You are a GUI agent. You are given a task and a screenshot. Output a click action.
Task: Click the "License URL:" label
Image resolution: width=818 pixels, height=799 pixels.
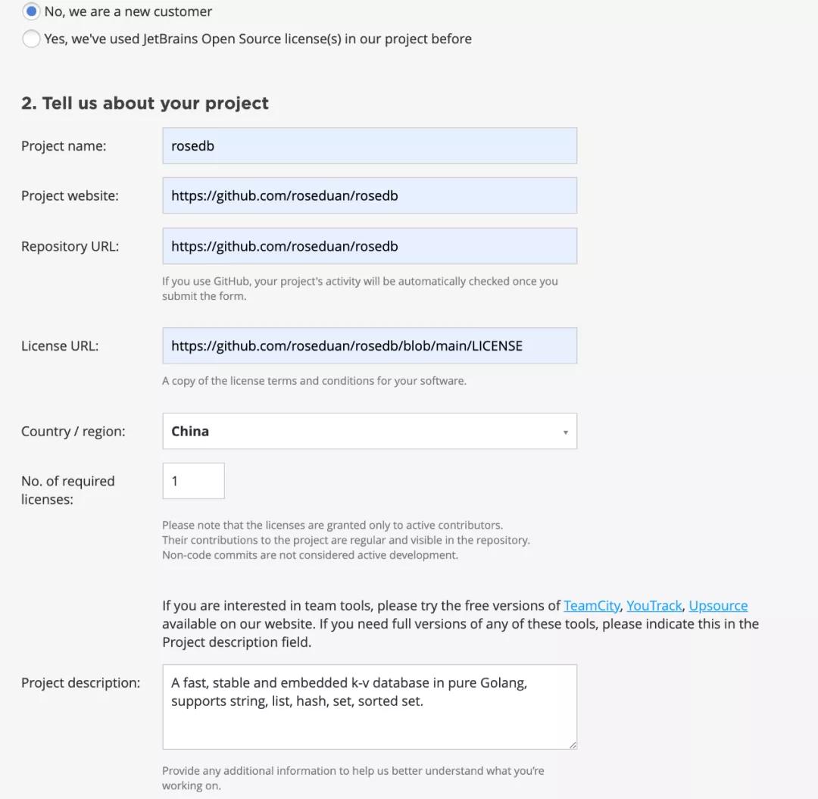[x=60, y=346]
